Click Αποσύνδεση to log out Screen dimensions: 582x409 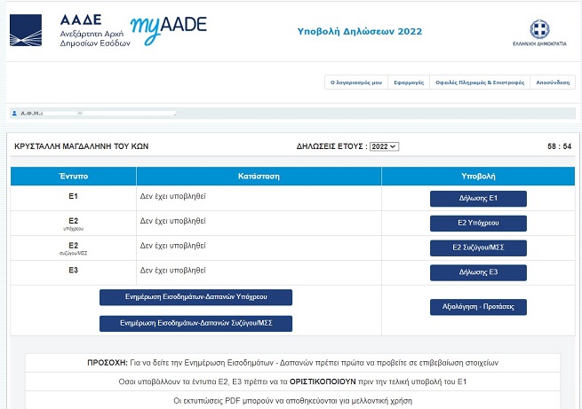(553, 82)
